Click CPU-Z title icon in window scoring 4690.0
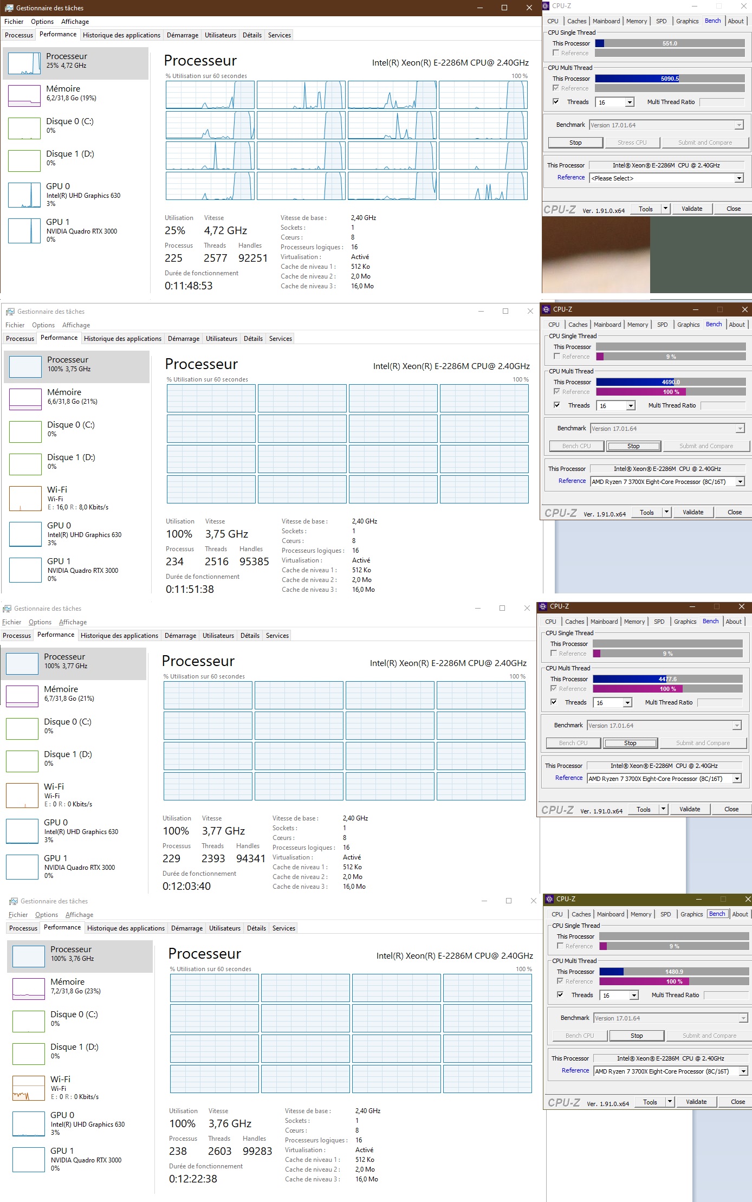This screenshot has width=752, height=1202. click(x=546, y=309)
